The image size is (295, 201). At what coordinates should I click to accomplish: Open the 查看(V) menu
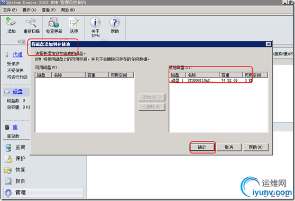tap(49, 10)
